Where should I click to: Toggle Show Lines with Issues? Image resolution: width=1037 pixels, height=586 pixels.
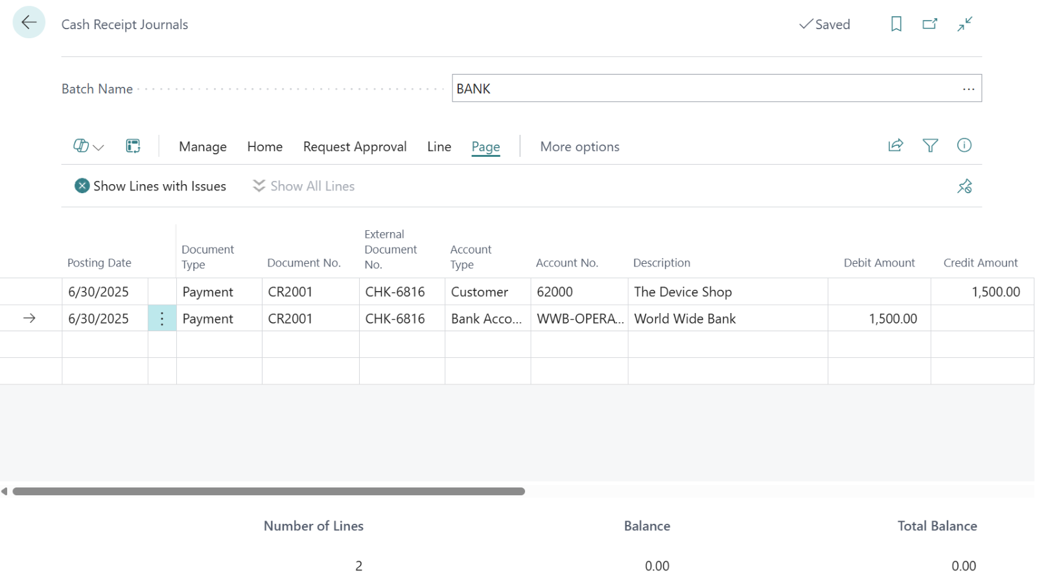(150, 186)
